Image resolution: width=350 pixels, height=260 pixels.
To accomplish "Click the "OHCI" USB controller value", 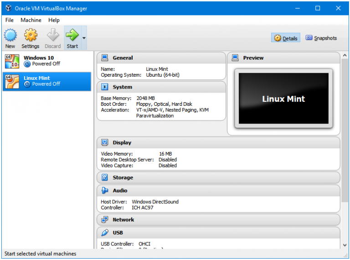I will point(144,244).
